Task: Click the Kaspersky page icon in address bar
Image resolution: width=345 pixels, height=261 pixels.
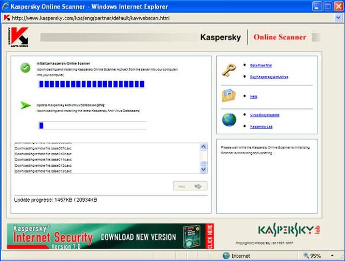Action: click(x=6, y=17)
